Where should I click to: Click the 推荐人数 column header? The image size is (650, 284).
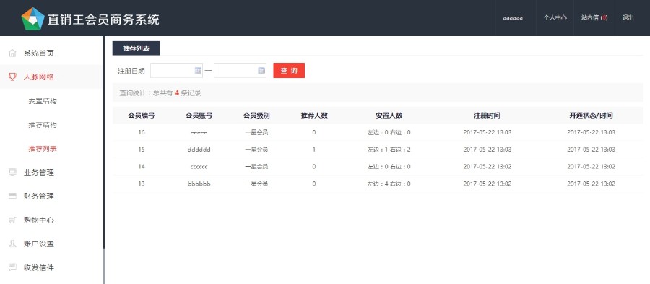314,116
